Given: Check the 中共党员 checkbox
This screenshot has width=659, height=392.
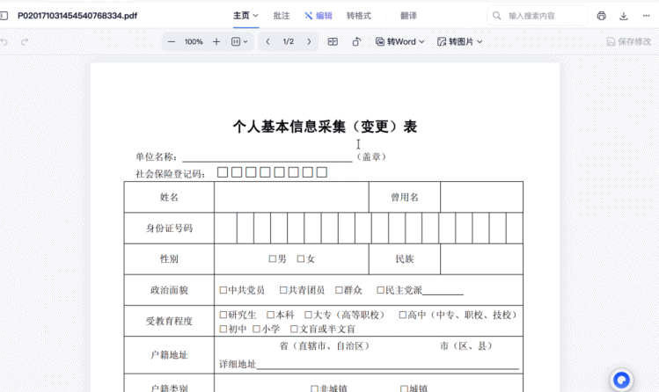Looking at the screenshot, I should coord(223,290).
